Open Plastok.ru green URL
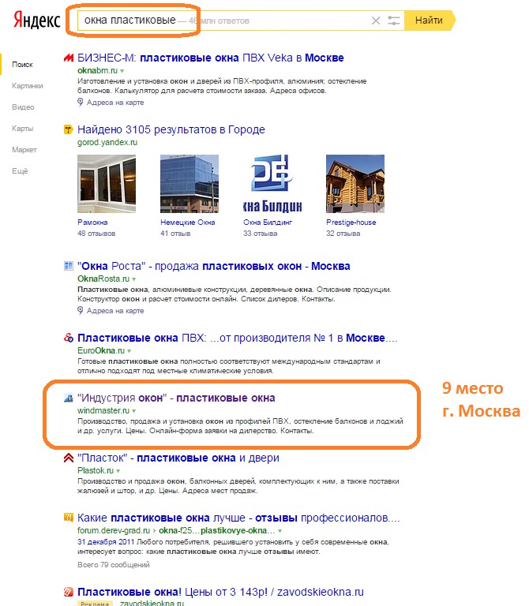Screen dimensions: 529x606 click(x=96, y=470)
